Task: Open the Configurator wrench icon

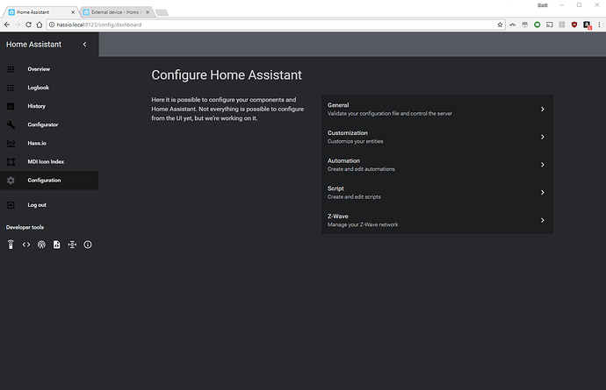Action: click(x=11, y=124)
